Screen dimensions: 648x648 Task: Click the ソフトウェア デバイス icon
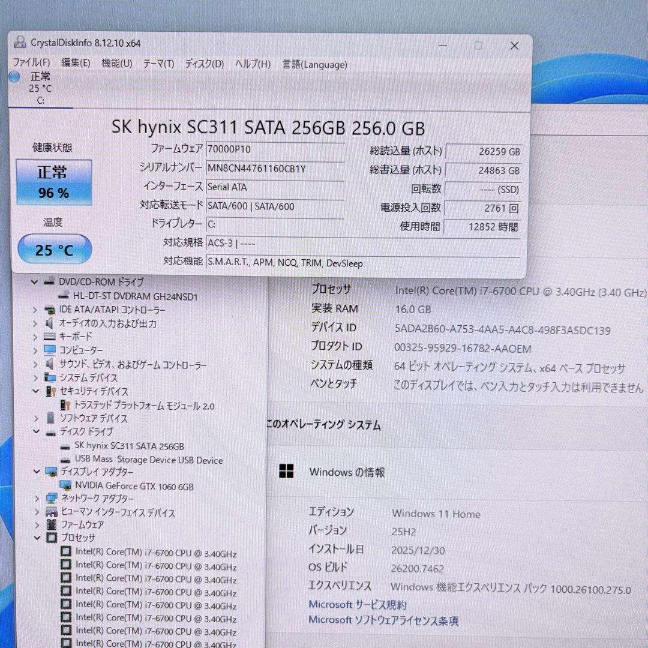click(x=50, y=418)
